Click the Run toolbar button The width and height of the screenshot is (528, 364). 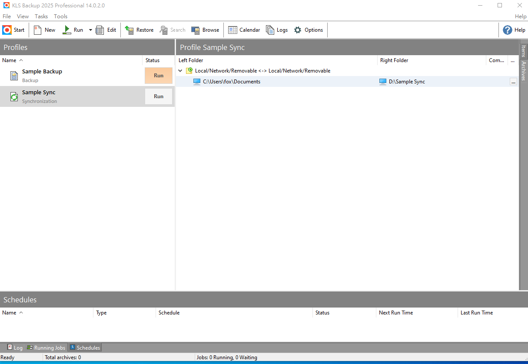click(73, 30)
